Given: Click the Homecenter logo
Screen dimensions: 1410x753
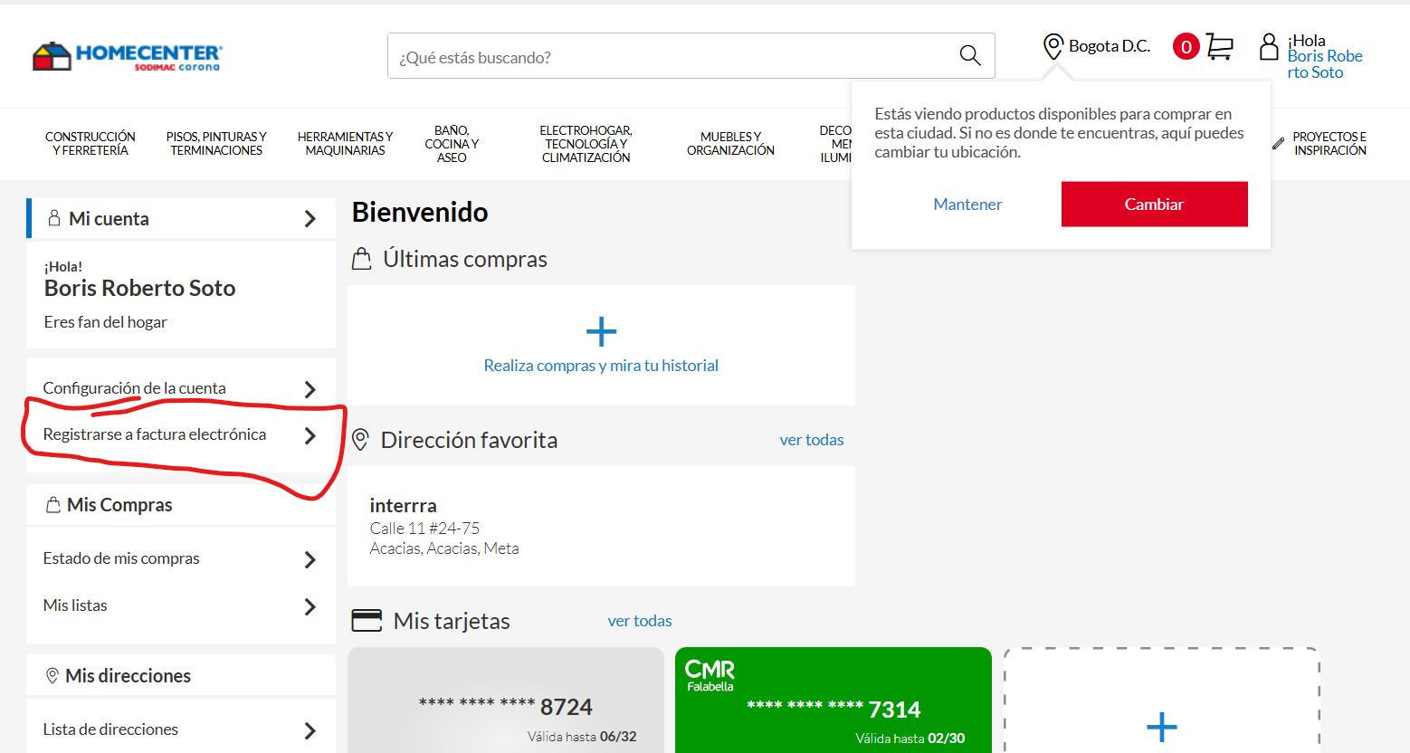Looking at the screenshot, I should pos(127,56).
